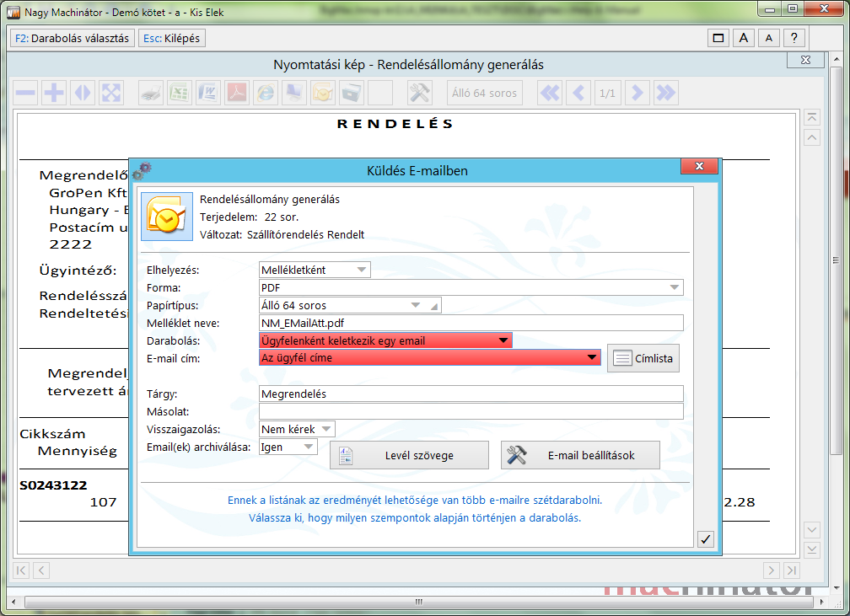Image resolution: width=850 pixels, height=616 pixels.
Task: Go to previous page arrow icon
Action: point(579,93)
